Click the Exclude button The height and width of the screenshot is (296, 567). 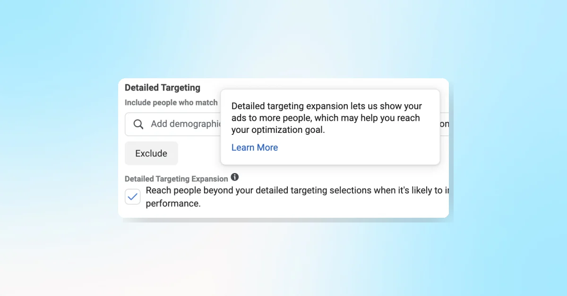click(x=151, y=153)
